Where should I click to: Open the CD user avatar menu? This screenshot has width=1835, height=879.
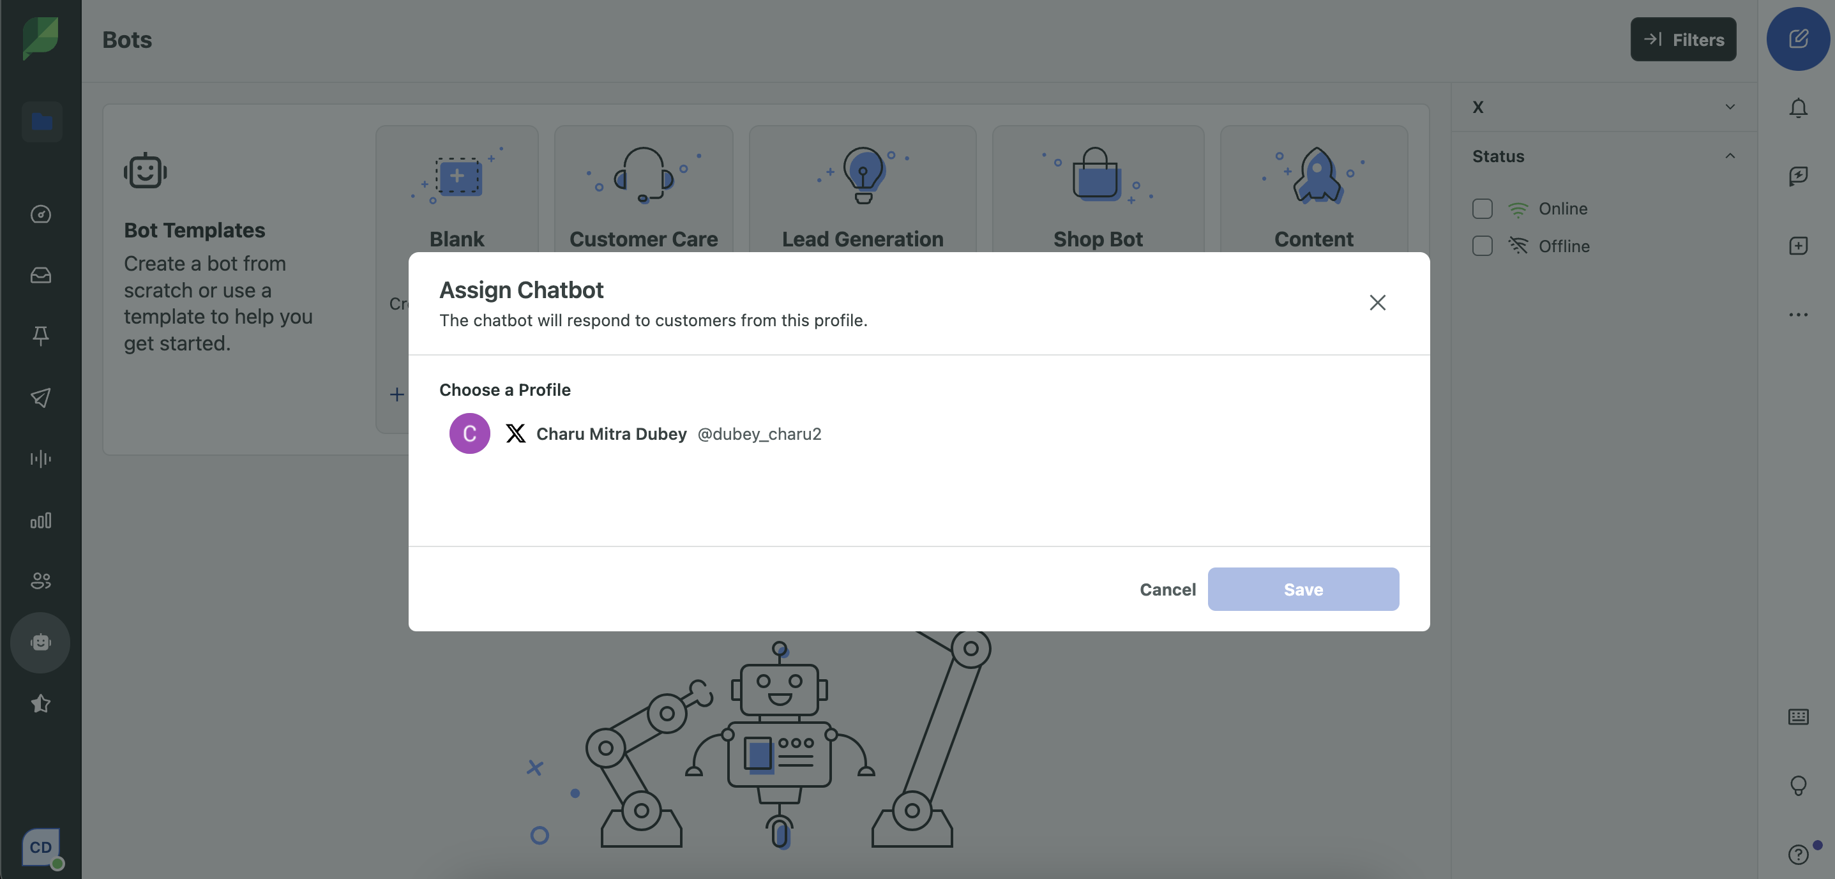pyautogui.click(x=42, y=847)
